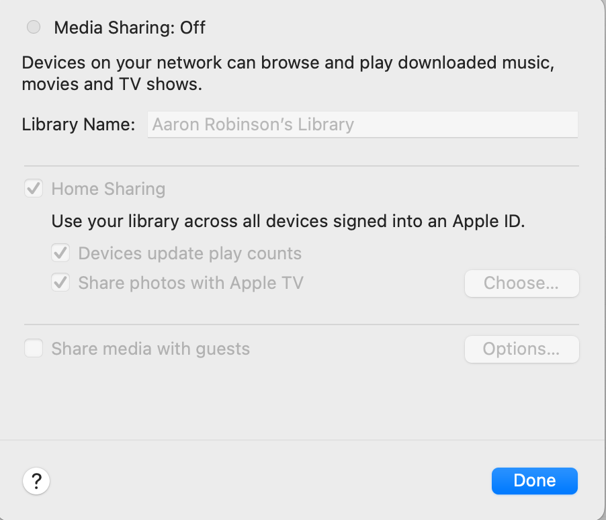Click the "Library Name:" label
Image resolution: width=606 pixels, height=520 pixels.
pos(79,124)
